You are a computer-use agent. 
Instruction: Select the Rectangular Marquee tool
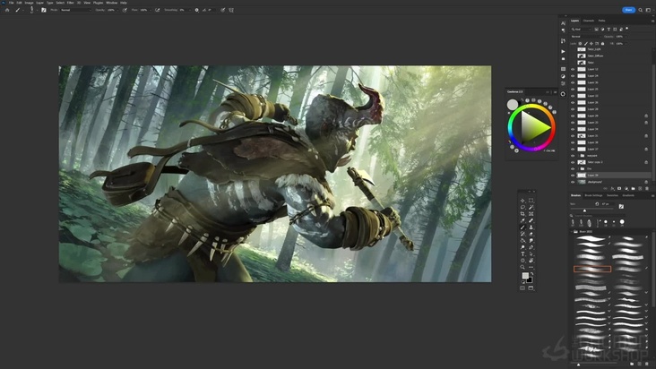click(x=531, y=201)
